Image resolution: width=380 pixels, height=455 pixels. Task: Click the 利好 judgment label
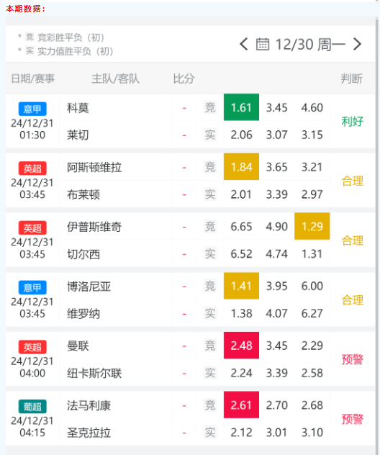[x=352, y=121]
